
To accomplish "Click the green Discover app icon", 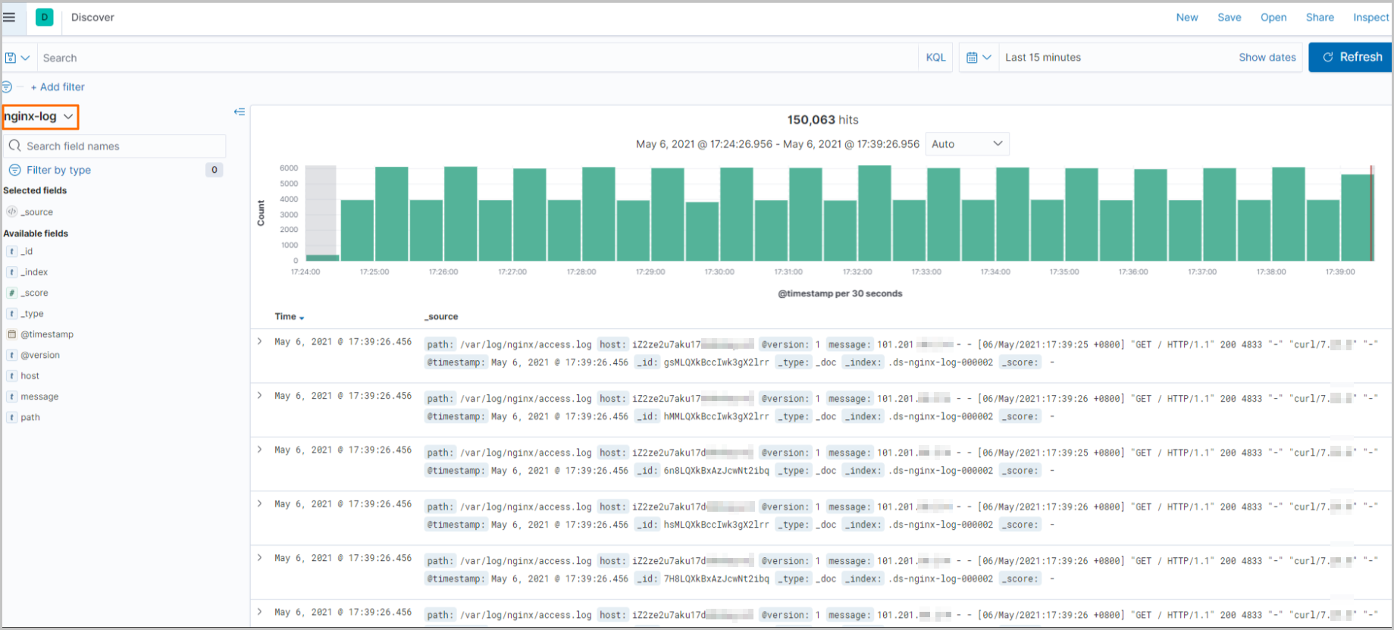I will [45, 17].
